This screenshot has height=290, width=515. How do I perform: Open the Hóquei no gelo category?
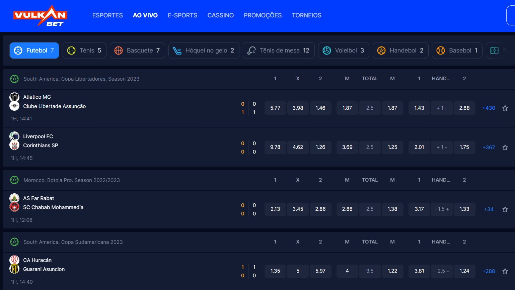204,50
